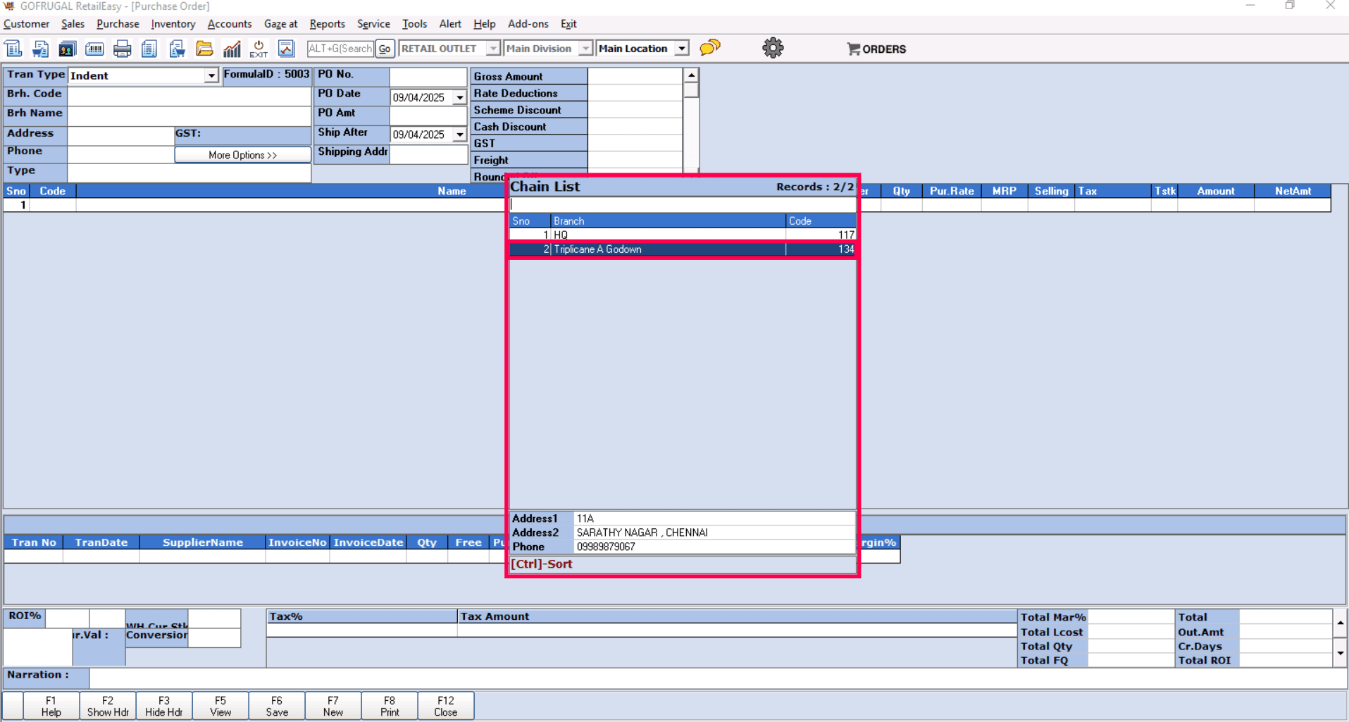Open the chat bubbles icon

tap(710, 48)
